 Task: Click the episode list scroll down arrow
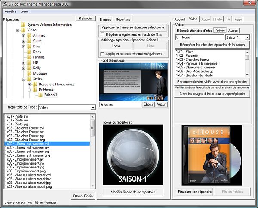[247, 75]
